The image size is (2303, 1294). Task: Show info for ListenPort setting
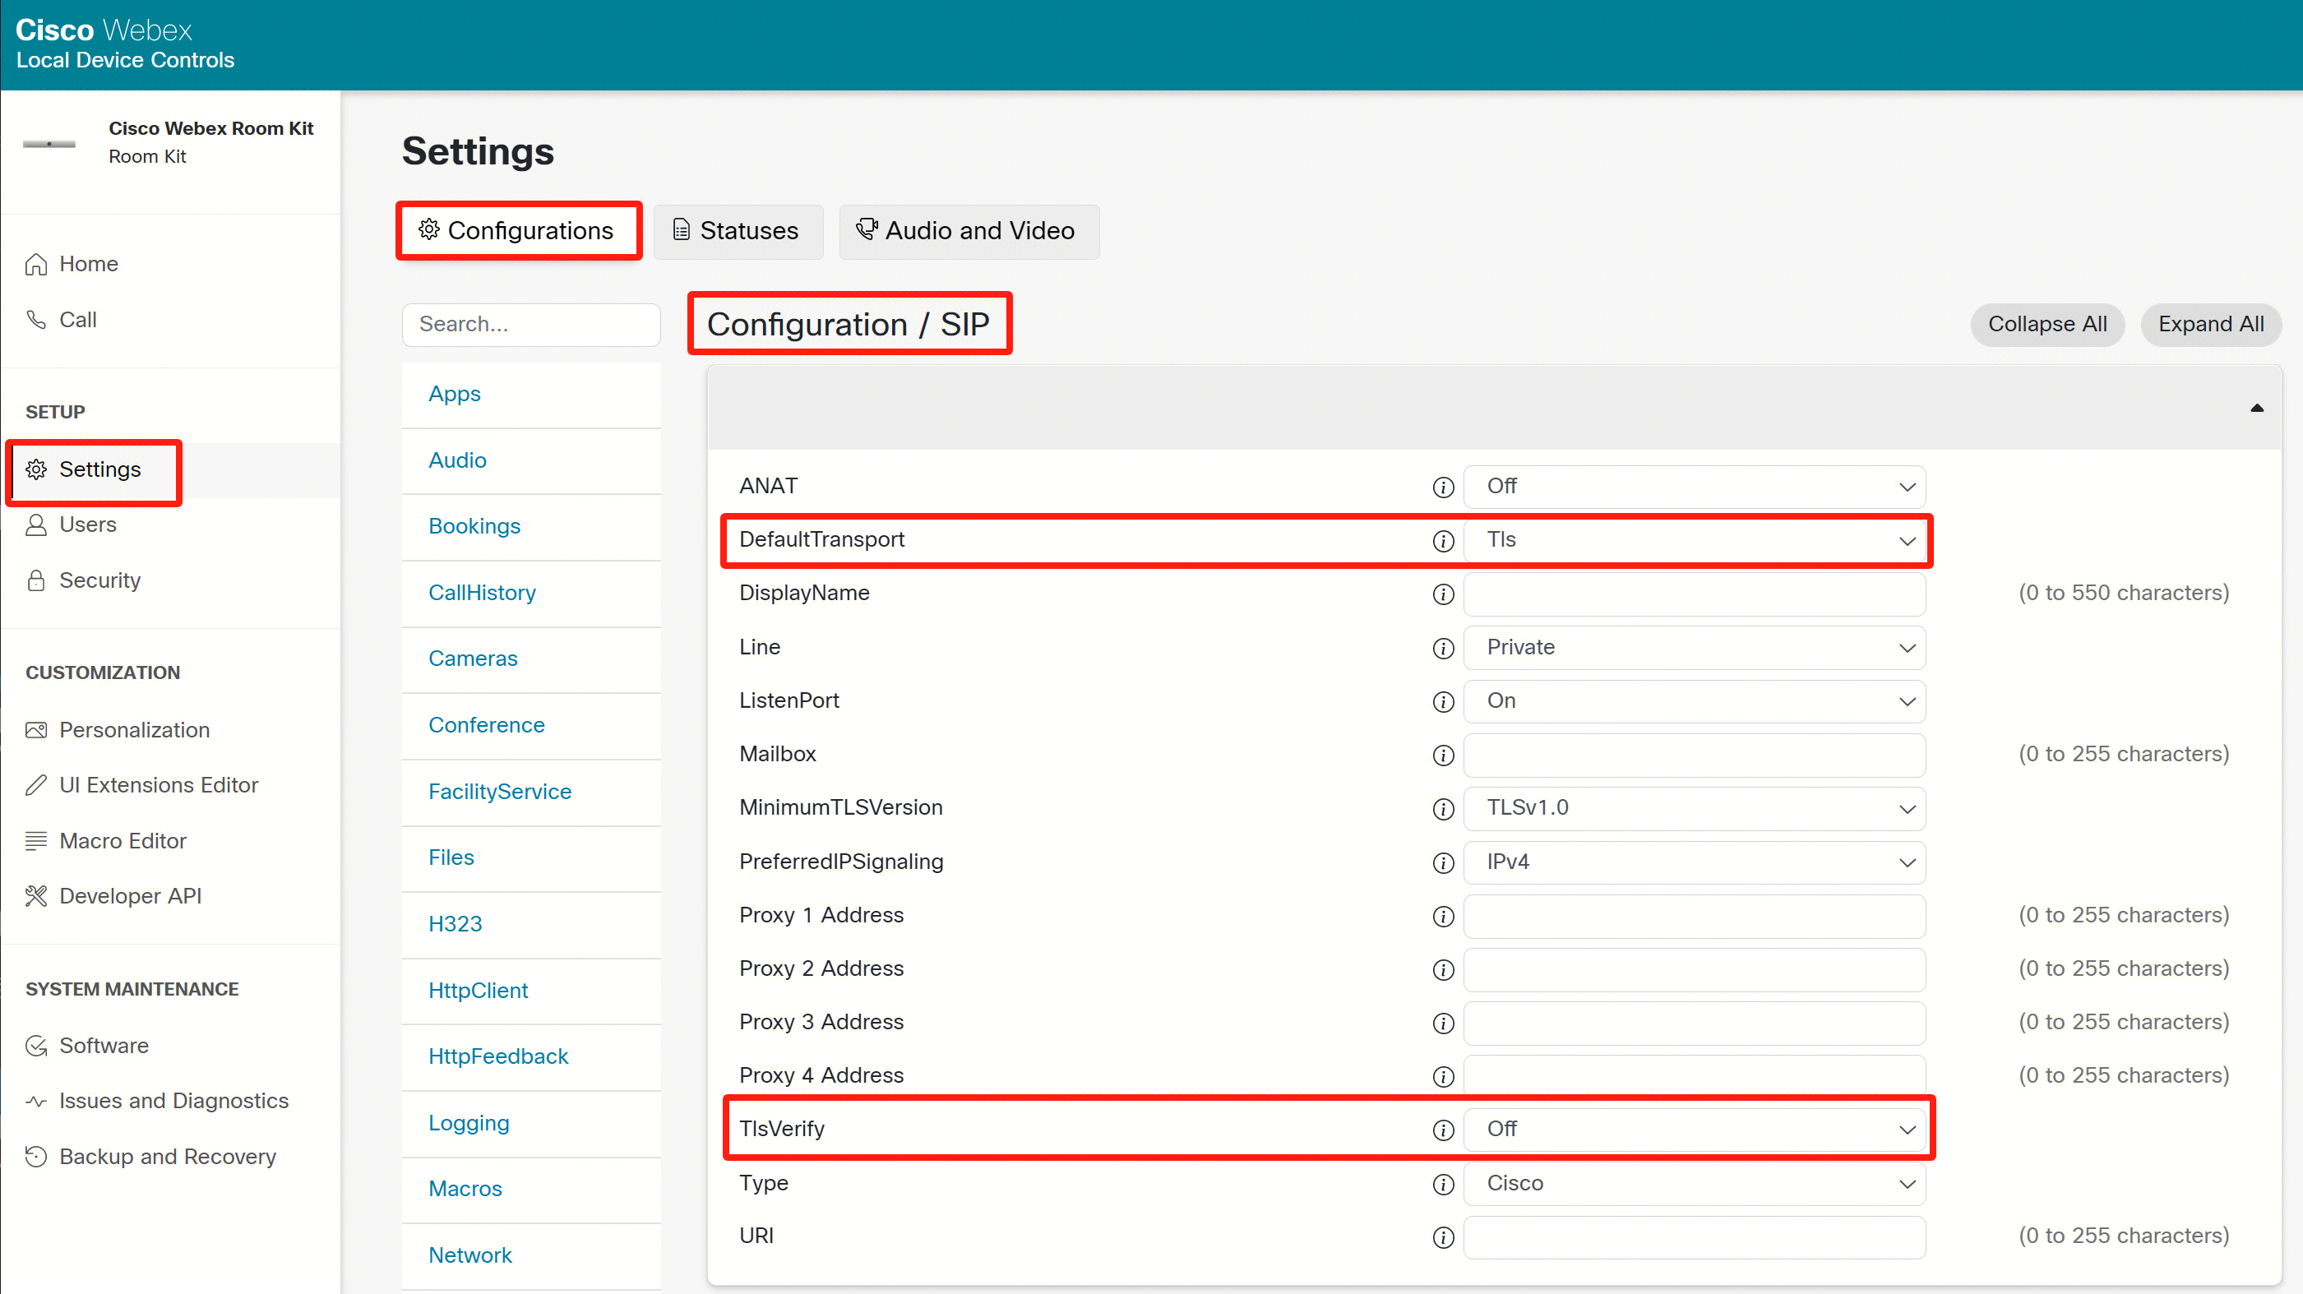coord(1443,701)
